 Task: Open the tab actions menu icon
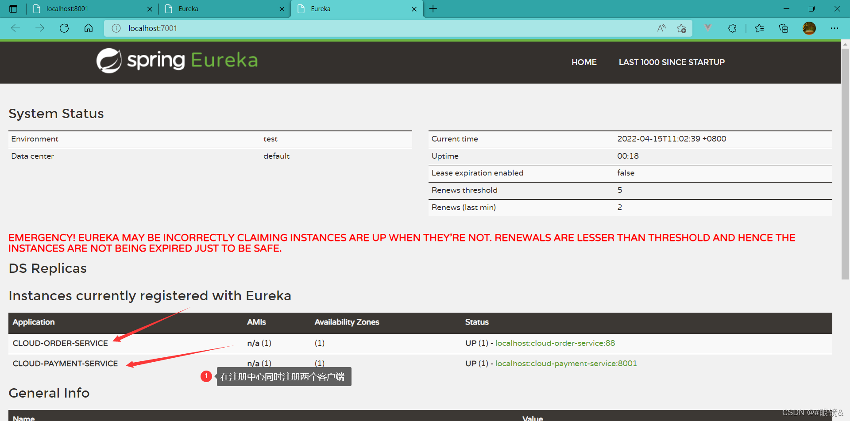[13, 9]
